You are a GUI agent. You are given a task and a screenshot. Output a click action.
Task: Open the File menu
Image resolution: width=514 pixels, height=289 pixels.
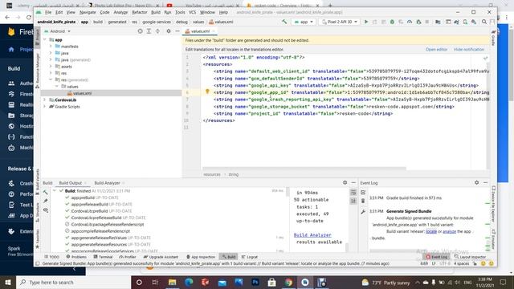(48, 12)
